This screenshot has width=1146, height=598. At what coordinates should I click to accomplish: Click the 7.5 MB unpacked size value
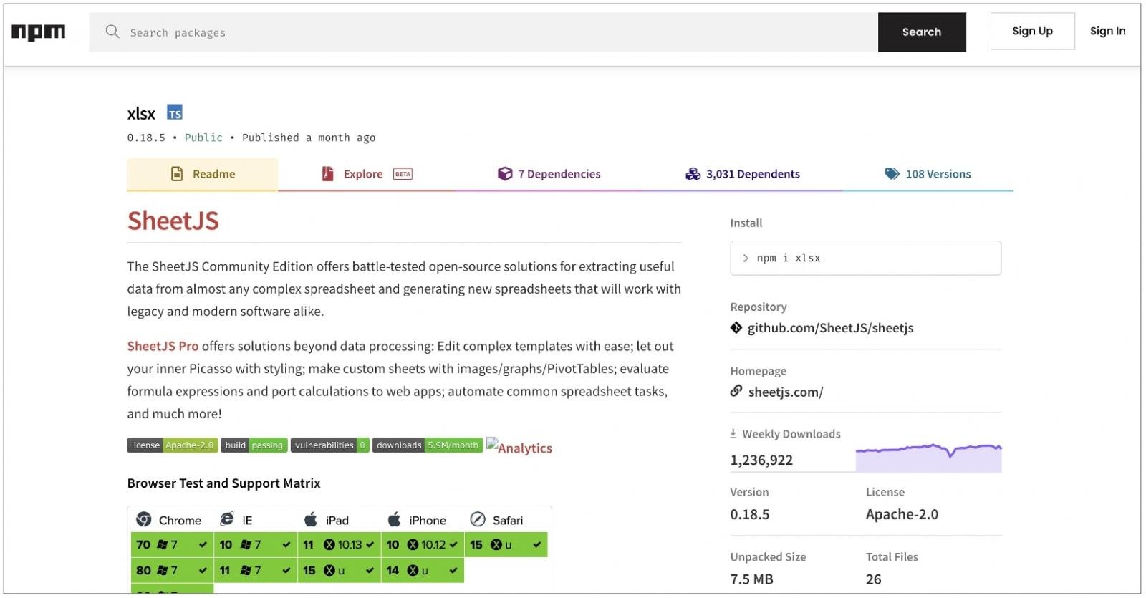coord(752,579)
